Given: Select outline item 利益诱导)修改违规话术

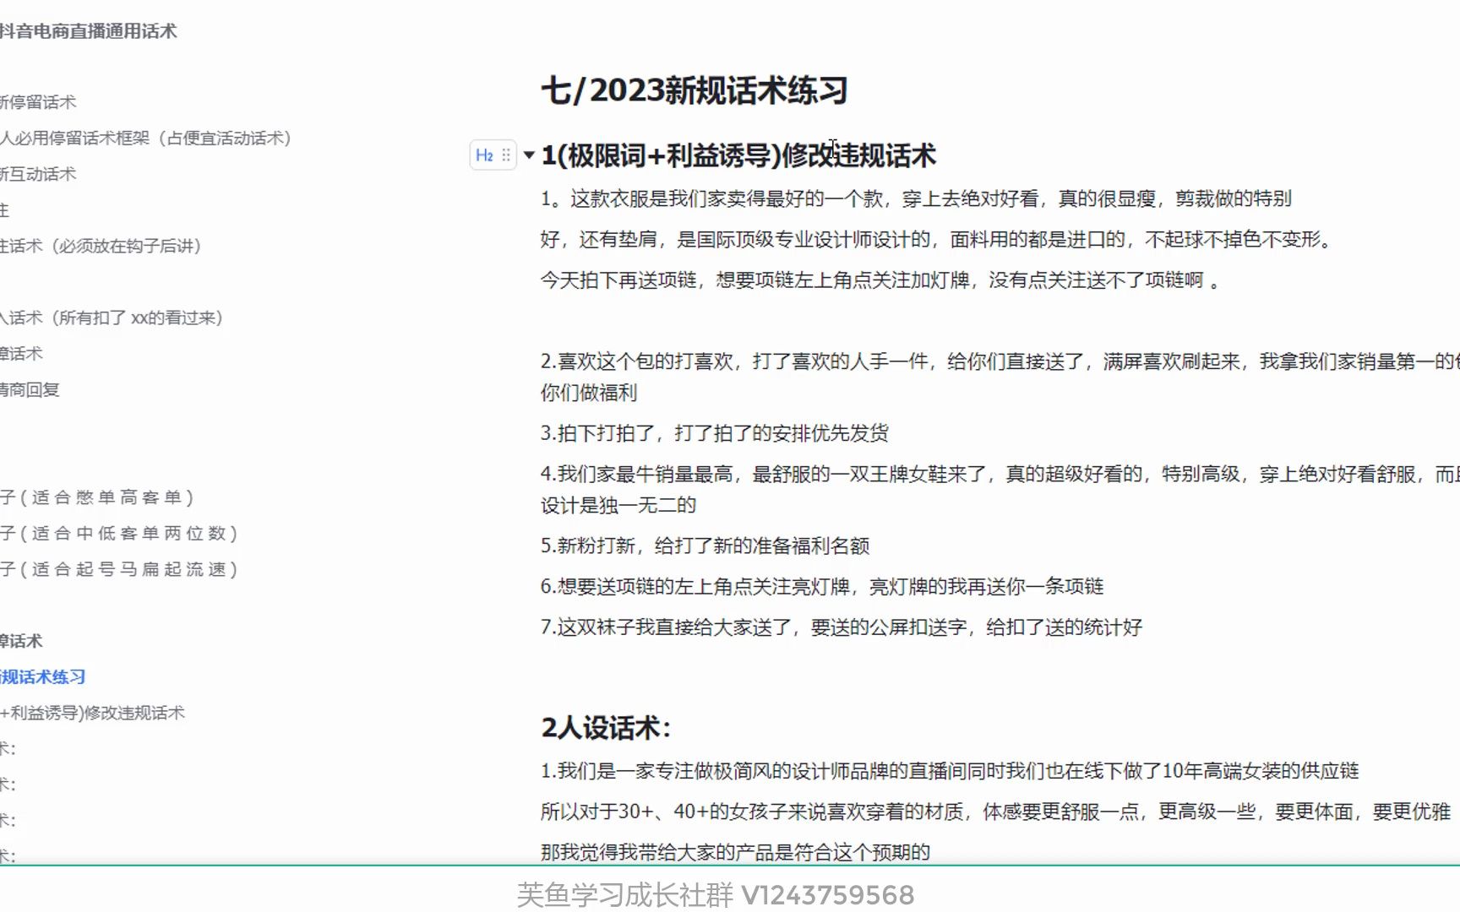Looking at the screenshot, I should click(93, 712).
